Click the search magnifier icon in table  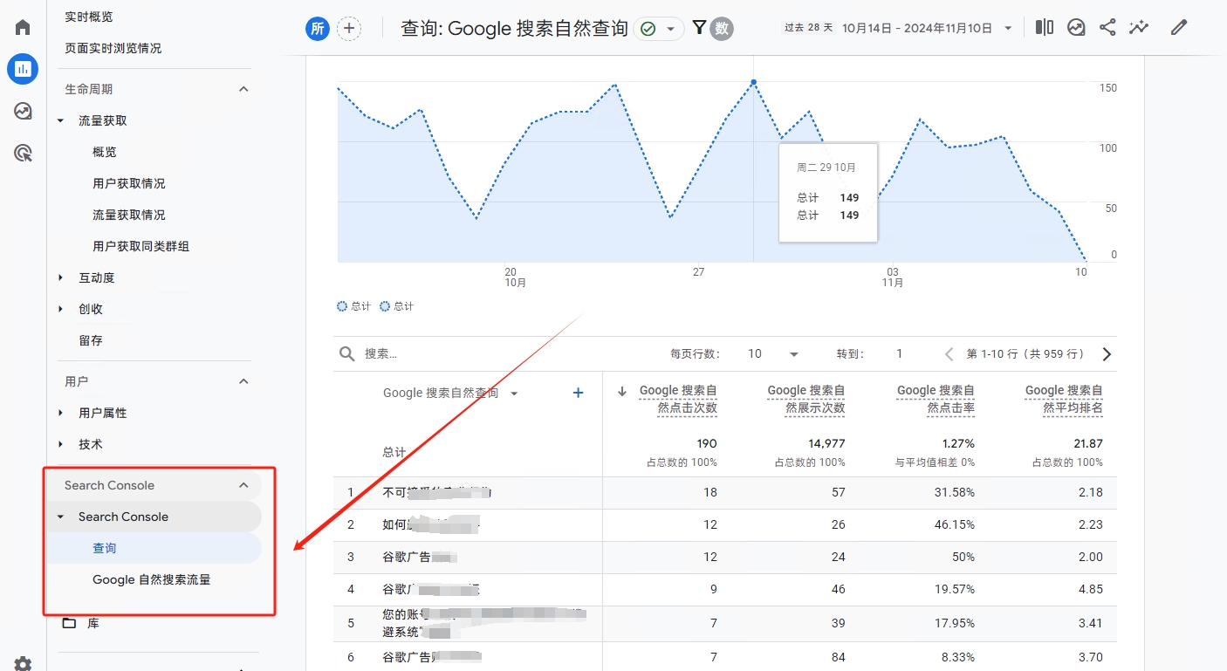(346, 353)
